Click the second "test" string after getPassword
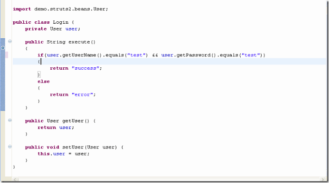 coord(251,55)
